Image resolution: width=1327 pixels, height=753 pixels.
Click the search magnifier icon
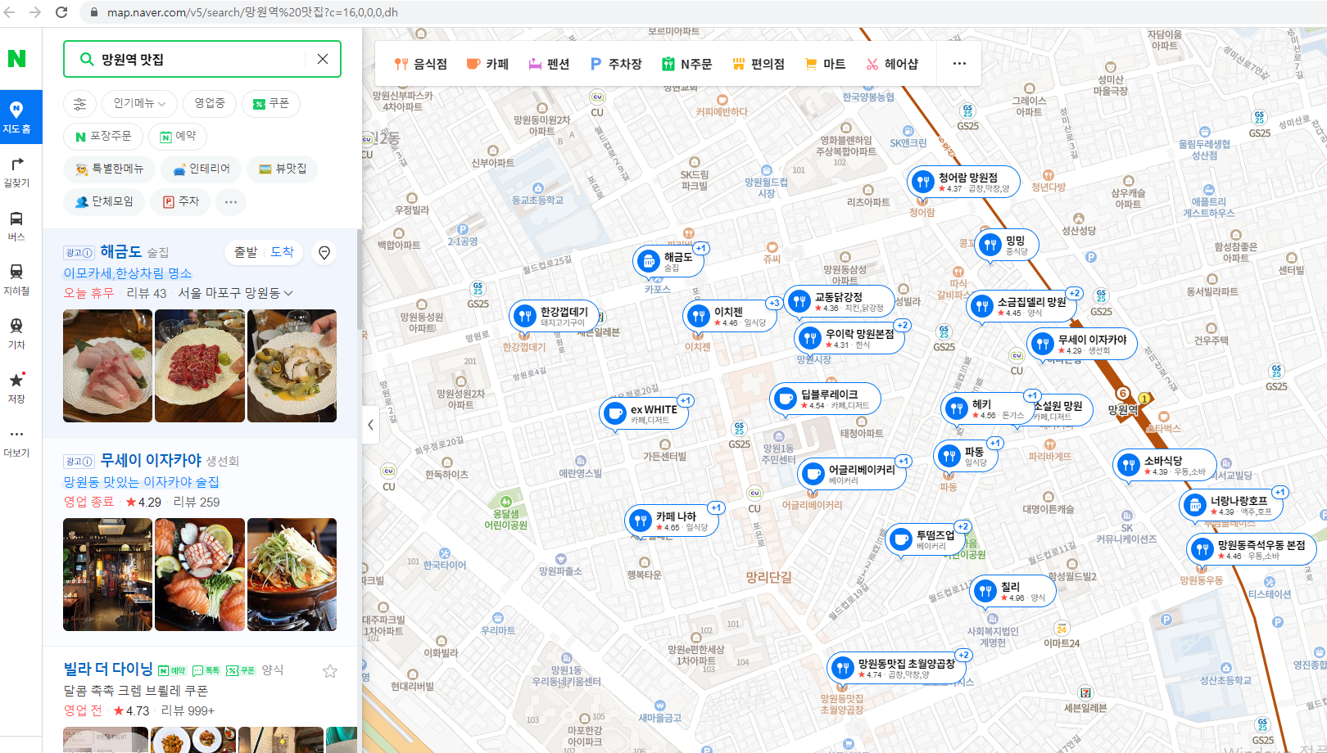(x=86, y=59)
